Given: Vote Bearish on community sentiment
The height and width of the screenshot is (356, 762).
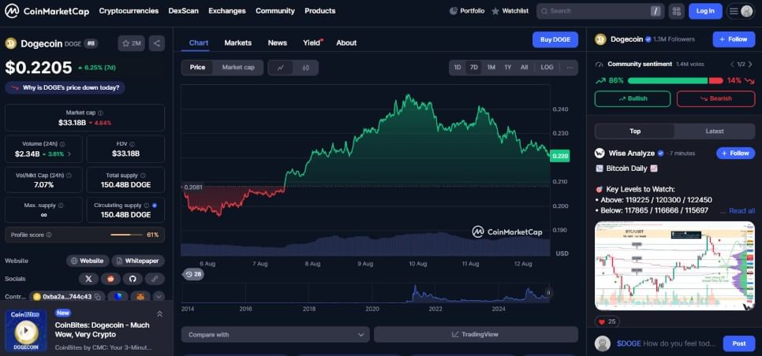Looking at the screenshot, I should point(715,98).
